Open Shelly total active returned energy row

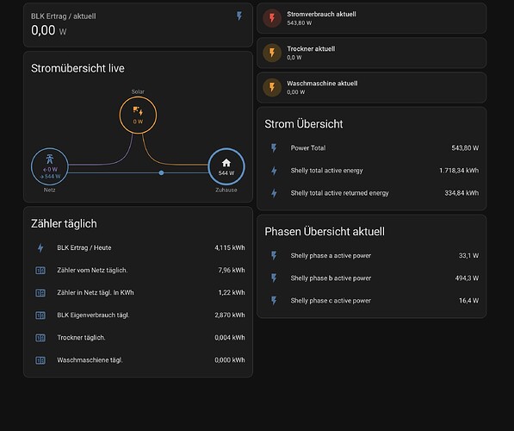tap(372, 193)
